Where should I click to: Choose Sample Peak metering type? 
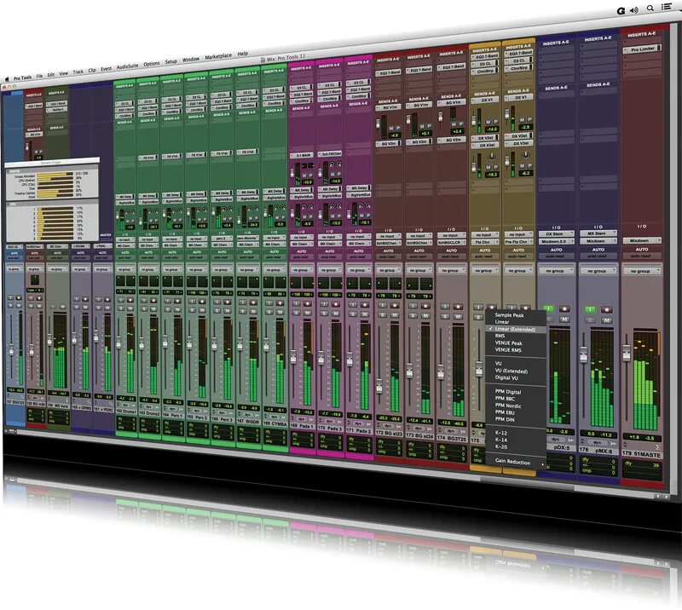pos(509,315)
